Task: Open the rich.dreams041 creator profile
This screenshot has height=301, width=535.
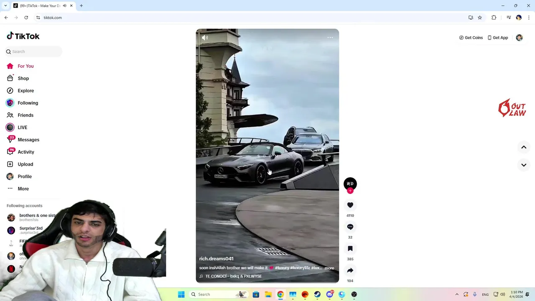Action: coord(216,259)
